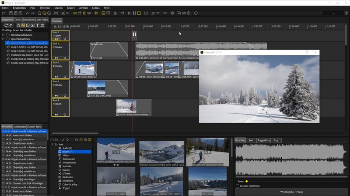Toggle the image file filter in file browser
Viewport: 350px width, 196px height.
[x=28, y=25]
